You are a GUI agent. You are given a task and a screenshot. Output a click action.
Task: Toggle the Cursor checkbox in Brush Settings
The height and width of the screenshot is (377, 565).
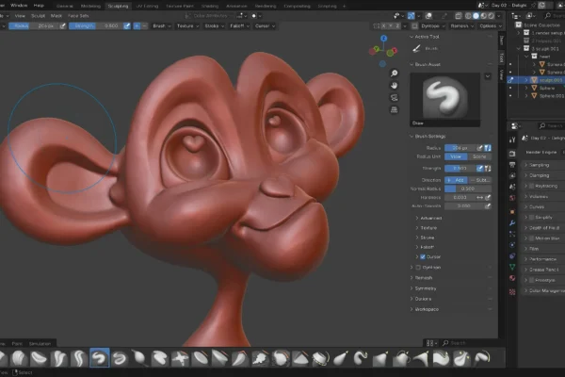[x=423, y=257]
